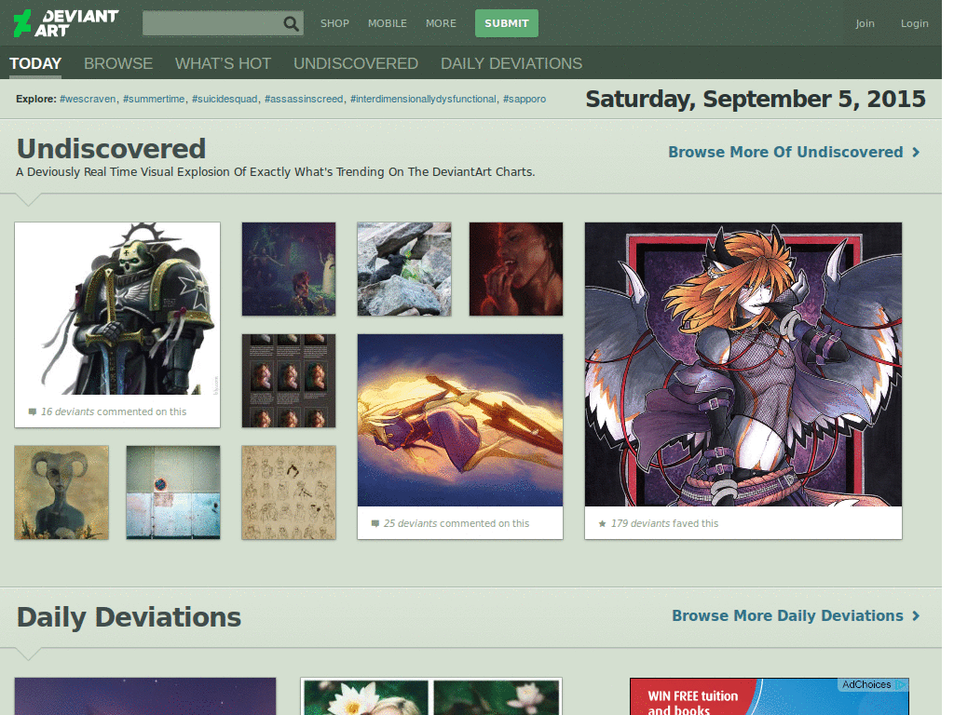The image size is (954, 715).
Task: Open the SHOP menu
Action: [x=334, y=23]
